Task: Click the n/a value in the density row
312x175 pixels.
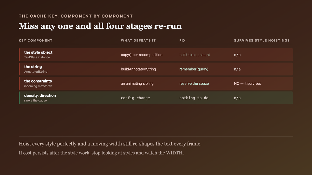Action: point(237,98)
